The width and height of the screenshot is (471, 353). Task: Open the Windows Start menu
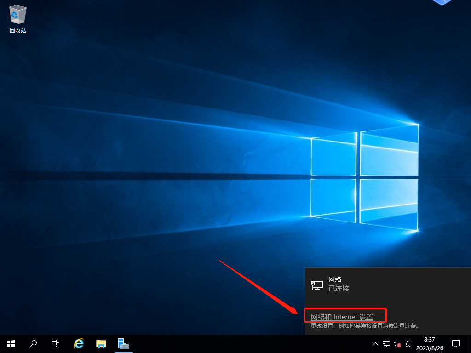(x=11, y=344)
